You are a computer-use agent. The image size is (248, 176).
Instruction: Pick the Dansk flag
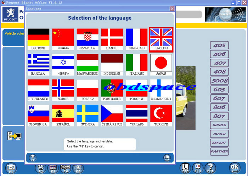pos(112,39)
